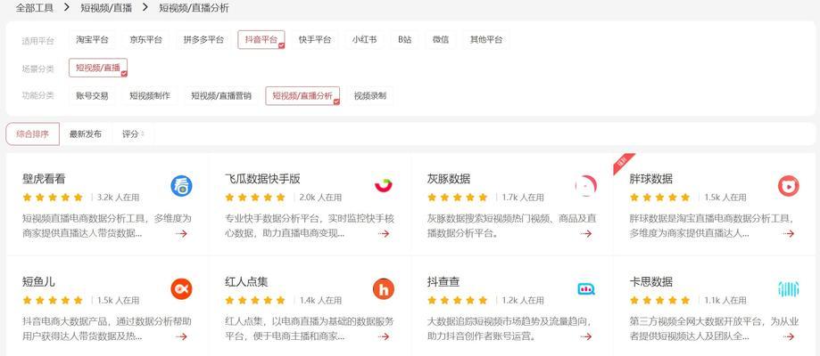Open the 灰豚数据 tool title
The height and width of the screenshot is (356, 820).
pyautogui.click(x=449, y=179)
